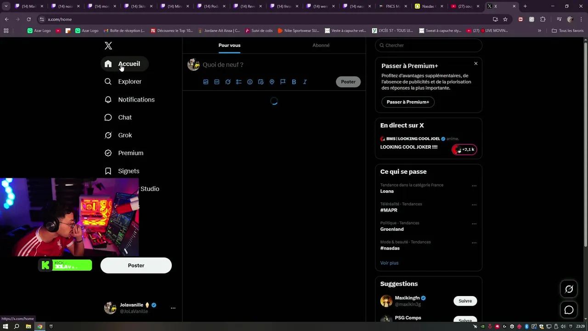Click the X logo above the navigation
The height and width of the screenshot is (331, 588).
pyautogui.click(x=108, y=46)
